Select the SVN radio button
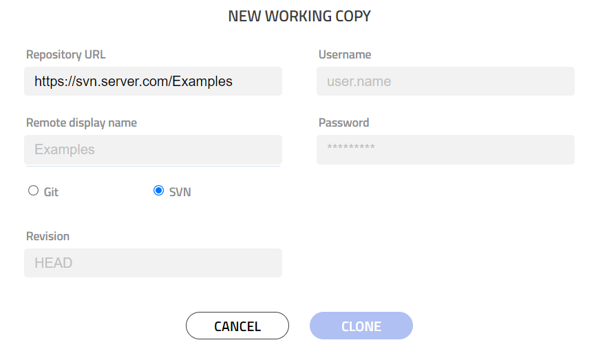 (159, 190)
